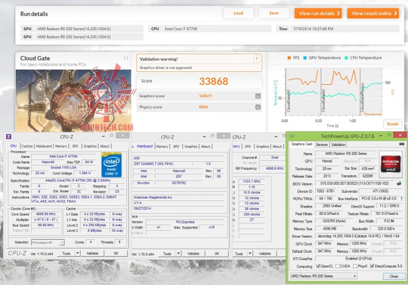Expand the Graphics score details

pyautogui.click(x=258, y=96)
